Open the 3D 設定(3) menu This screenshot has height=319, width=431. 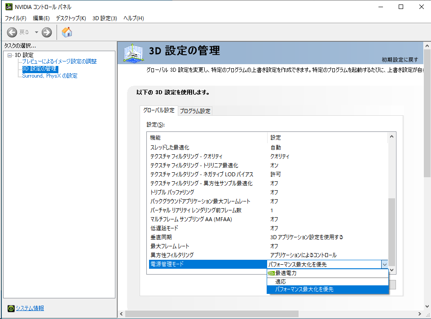pos(104,18)
